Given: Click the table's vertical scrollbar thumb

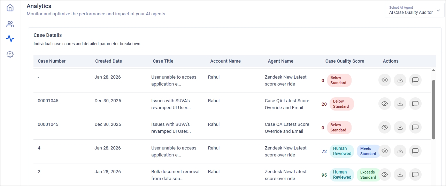Looking at the screenshot, I should pyautogui.click(x=433, y=110).
